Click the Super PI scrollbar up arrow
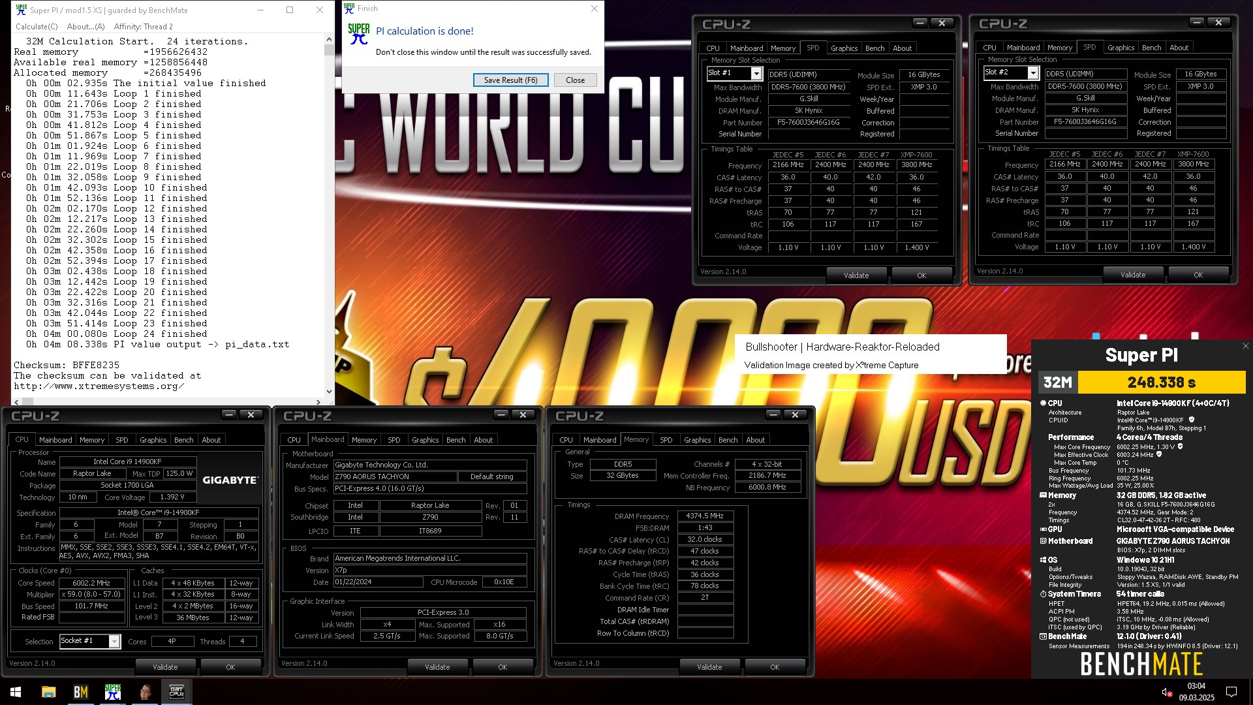The image size is (1253, 705). point(328,40)
